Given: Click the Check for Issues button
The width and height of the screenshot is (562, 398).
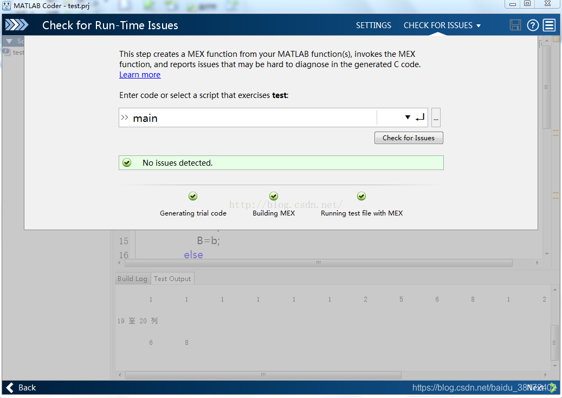Looking at the screenshot, I should (x=409, y=138).
